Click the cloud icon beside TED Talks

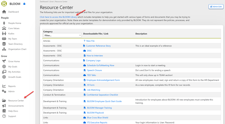tap(85, 75)
